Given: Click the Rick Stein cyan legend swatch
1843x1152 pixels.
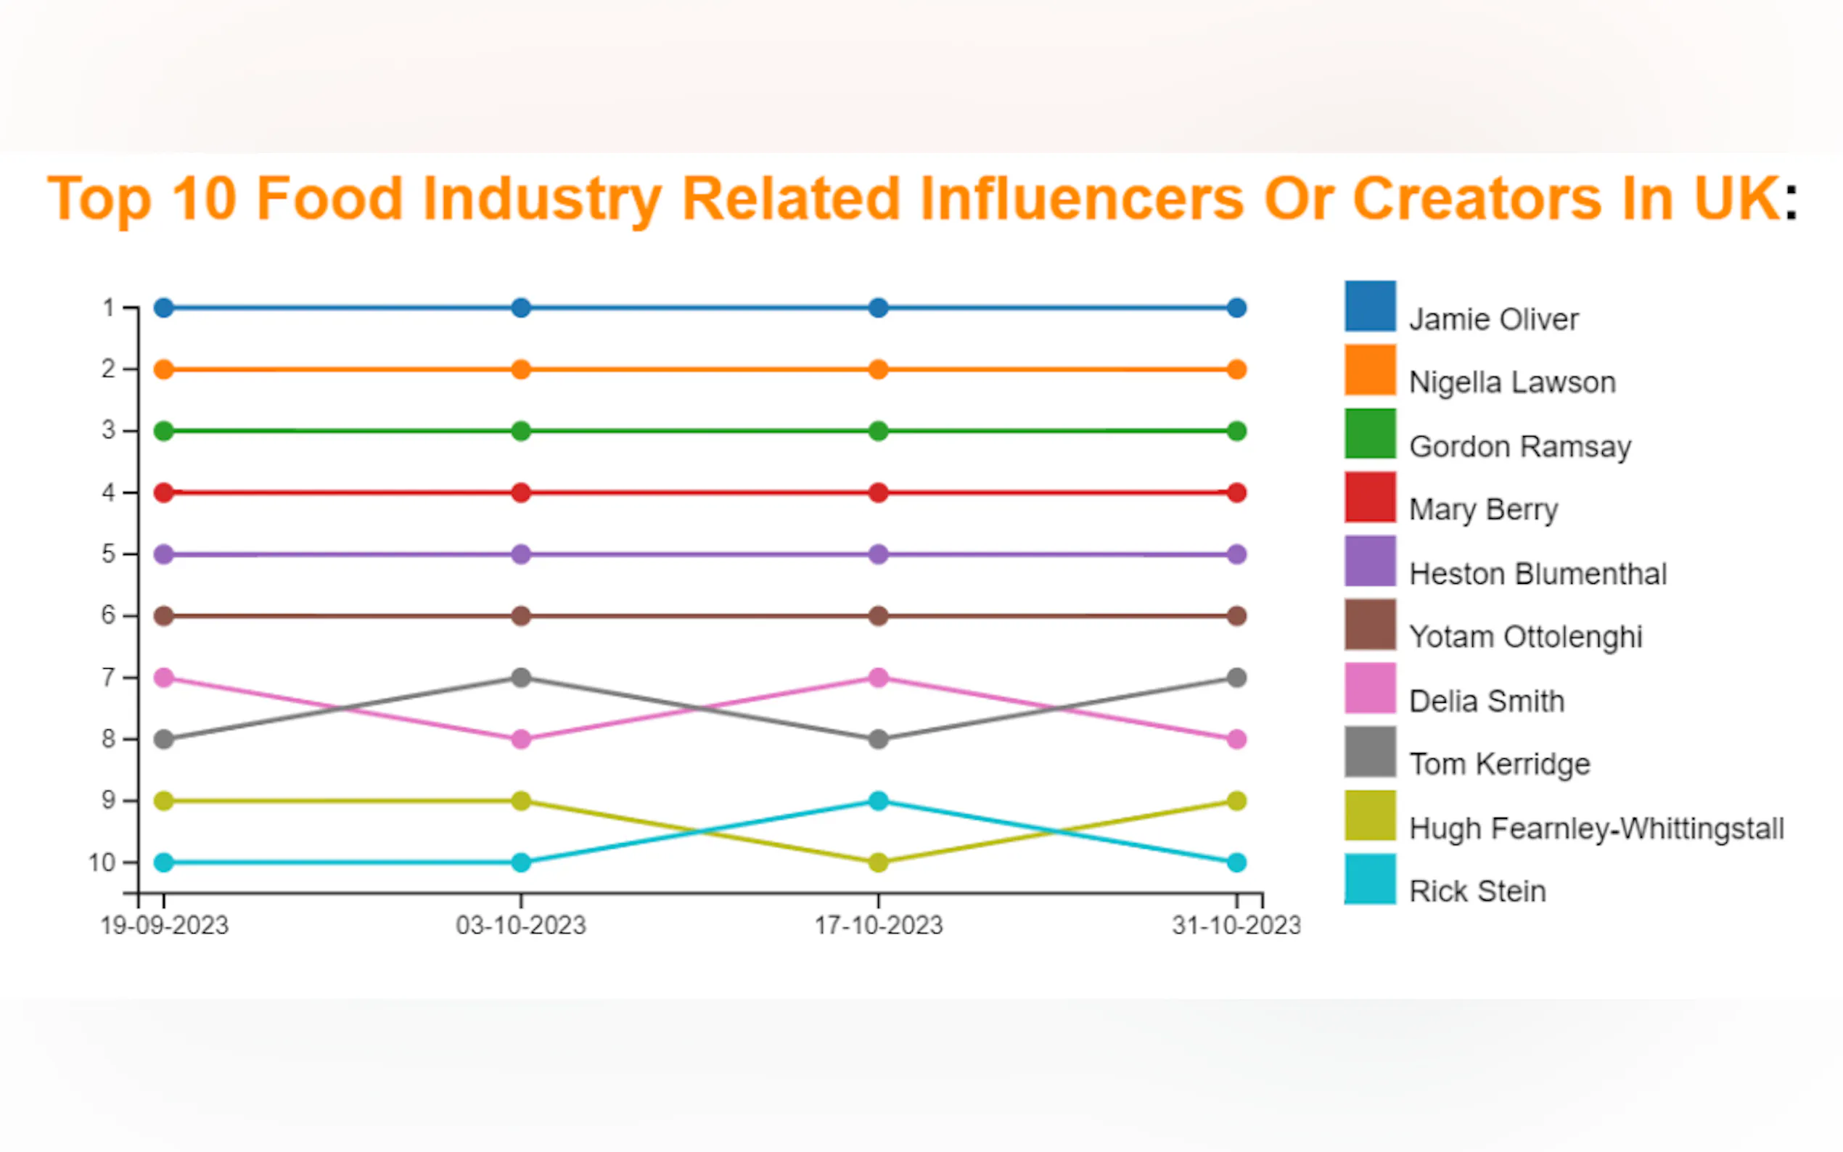Looking at the screenshot, I should [x=1370, y=879].
